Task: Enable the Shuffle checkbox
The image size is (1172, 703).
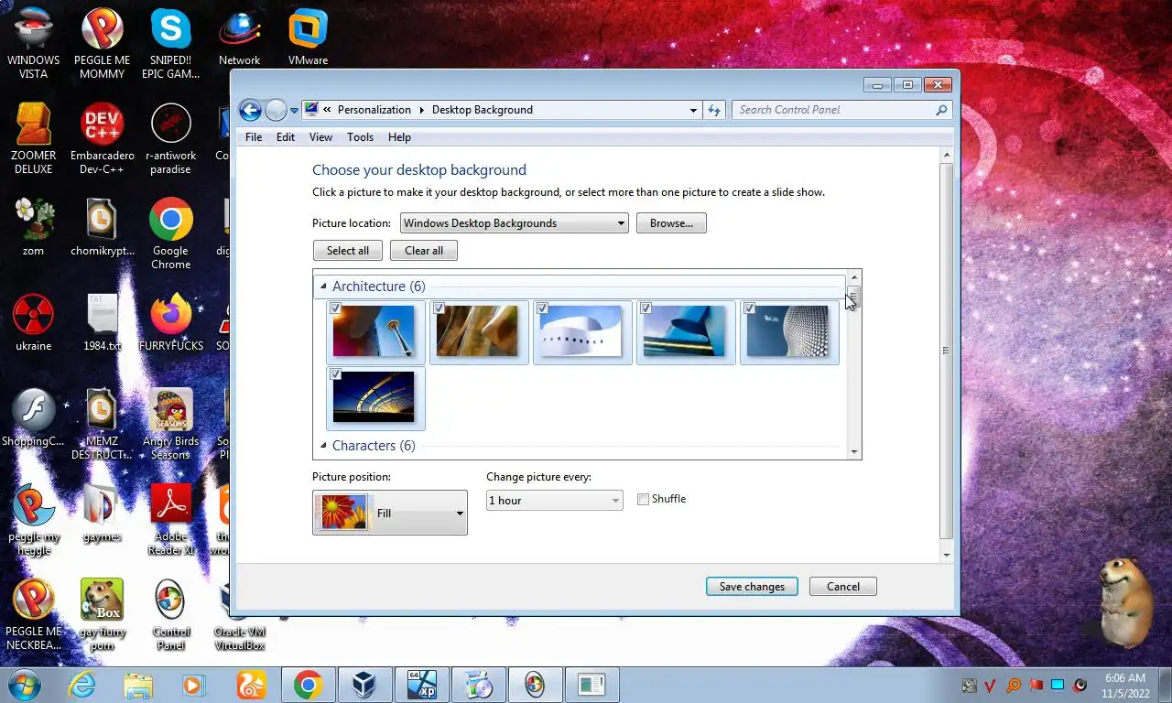Action: click(x=643, y=499)
